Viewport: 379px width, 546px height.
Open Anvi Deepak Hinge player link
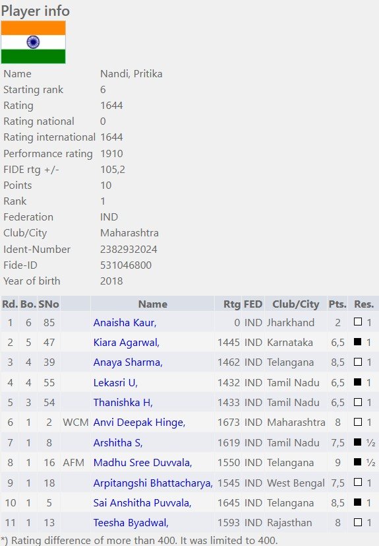(139, 422)
